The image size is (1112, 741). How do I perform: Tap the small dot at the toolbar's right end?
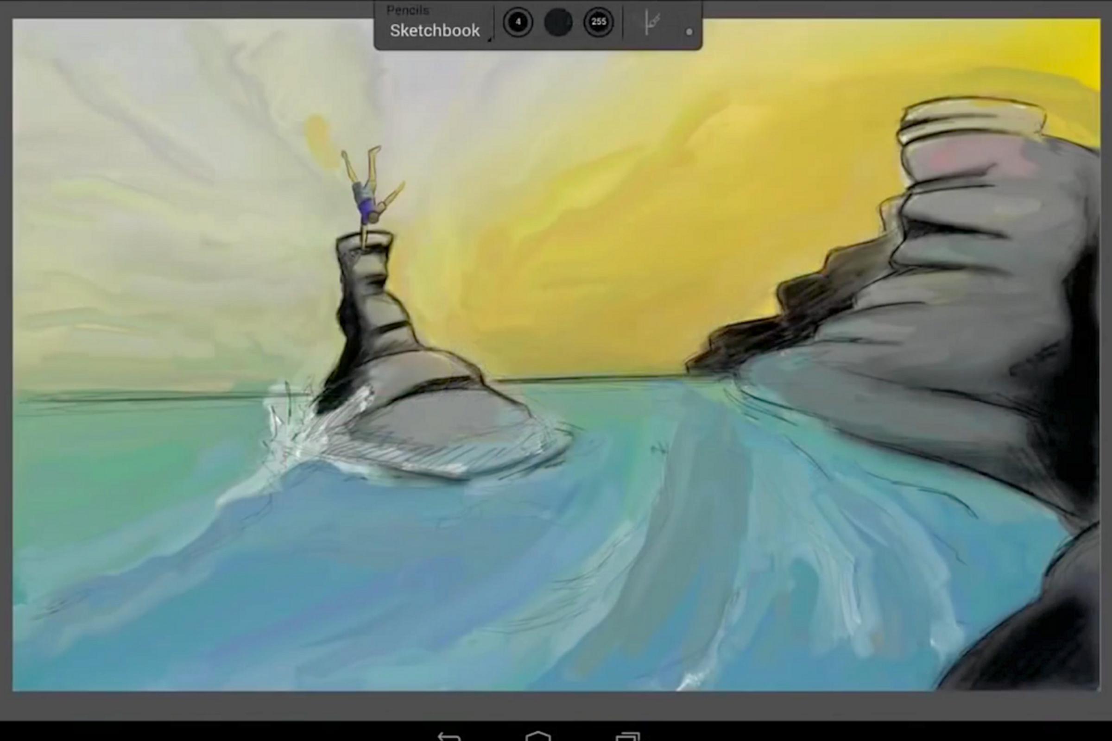[x=689, y=31]
